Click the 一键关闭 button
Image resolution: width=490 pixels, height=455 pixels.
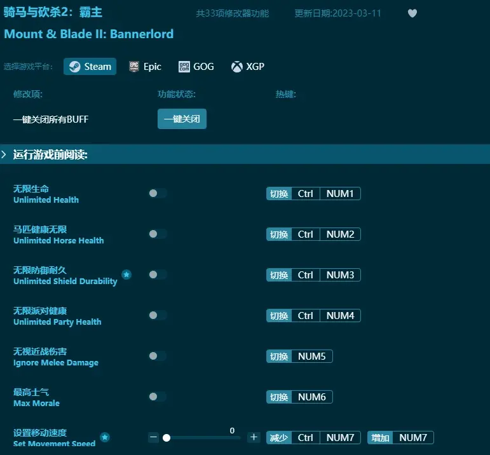(x=182, y=119)
